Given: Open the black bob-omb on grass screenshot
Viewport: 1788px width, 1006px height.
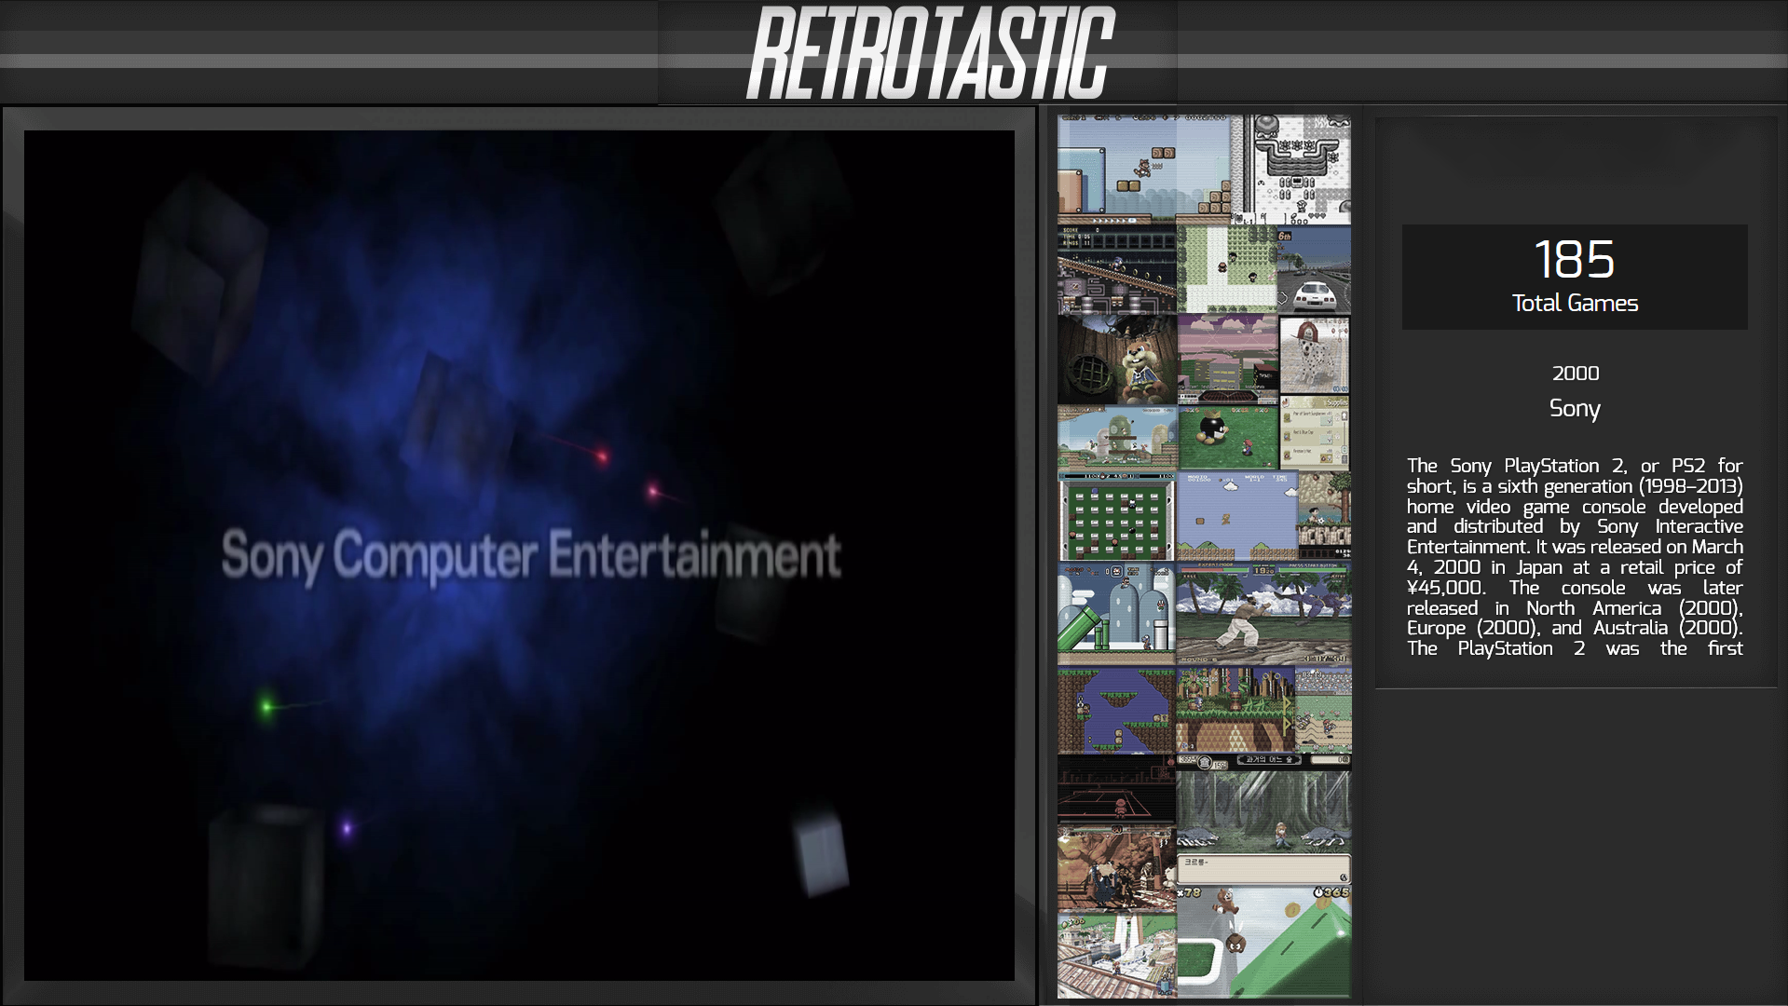Looking at the screenshot, I should coord(1228,438).
